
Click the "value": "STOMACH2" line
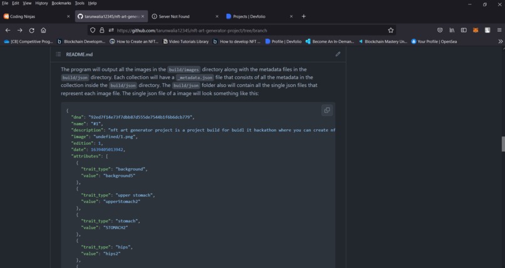point(105,227)
